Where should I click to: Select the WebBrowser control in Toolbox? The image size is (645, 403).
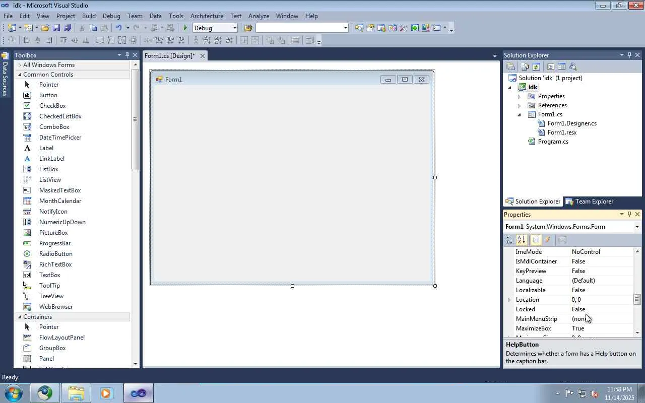coord(56,307)
